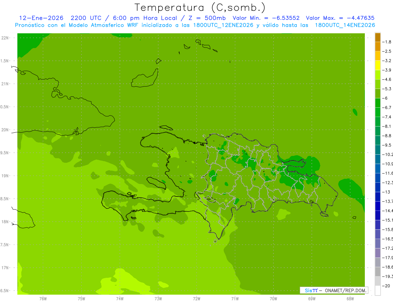Click the orange swatch between -1.8 and -2.5
Viewport: 393px width, 303px height.
tap(378, 46)
